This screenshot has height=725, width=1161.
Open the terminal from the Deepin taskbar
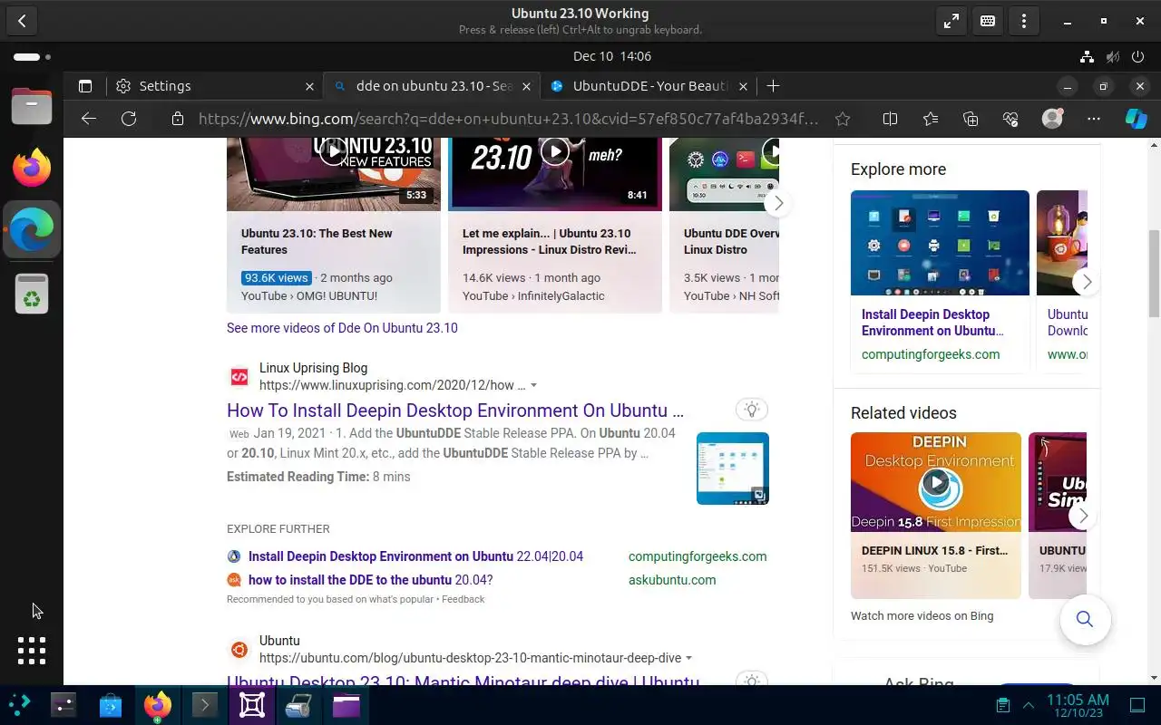click(204, 704)
